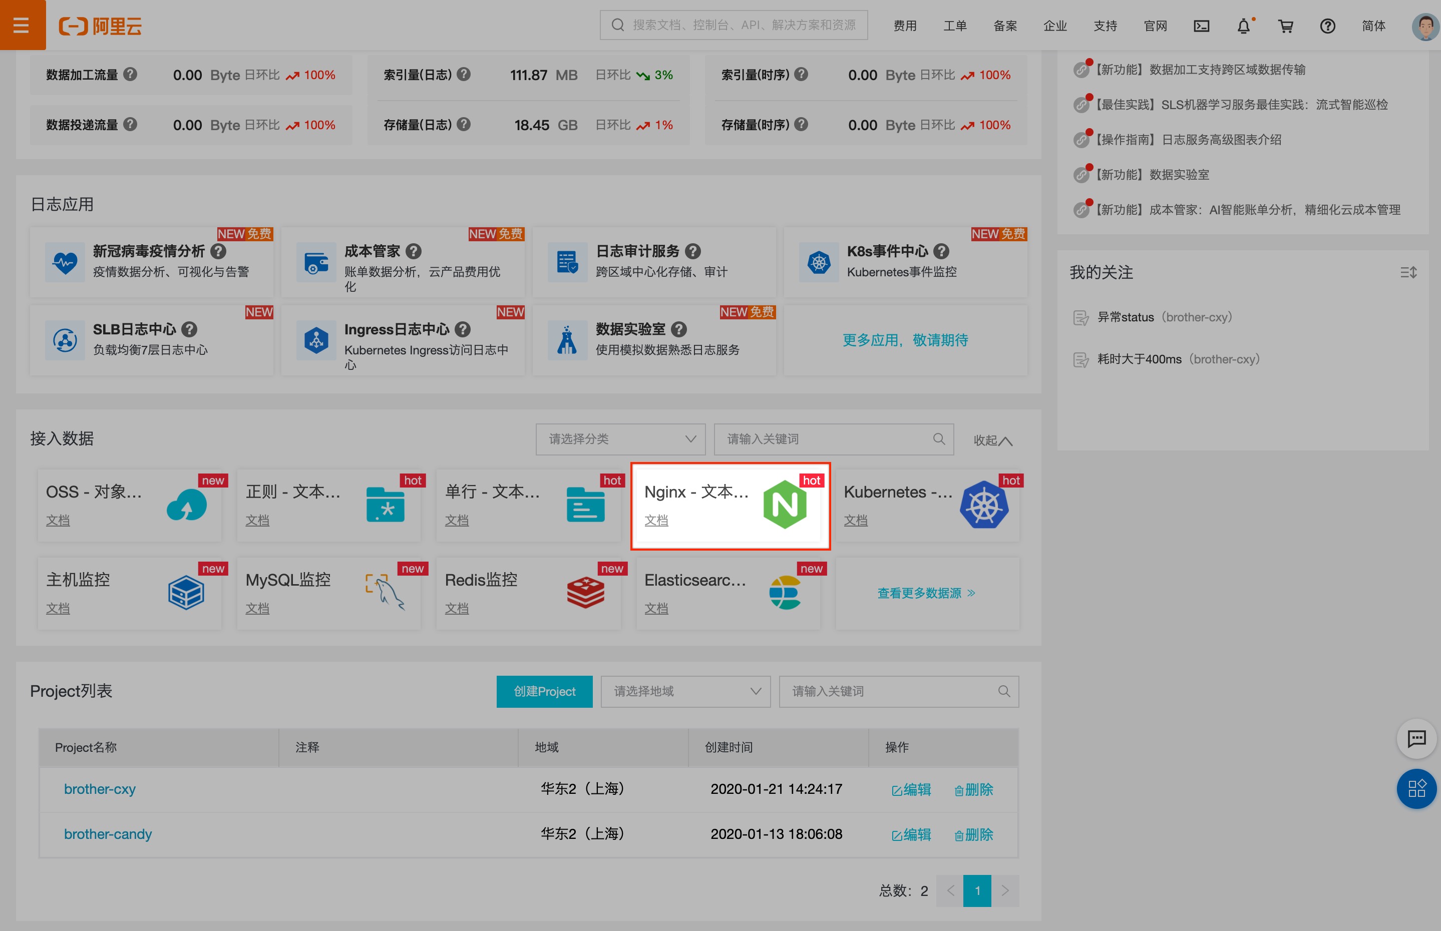The height and width of the screenshot is (931, 1441).
Task: Select the MySQL监控 dolphin icon
Action: (x=385, y=593)
